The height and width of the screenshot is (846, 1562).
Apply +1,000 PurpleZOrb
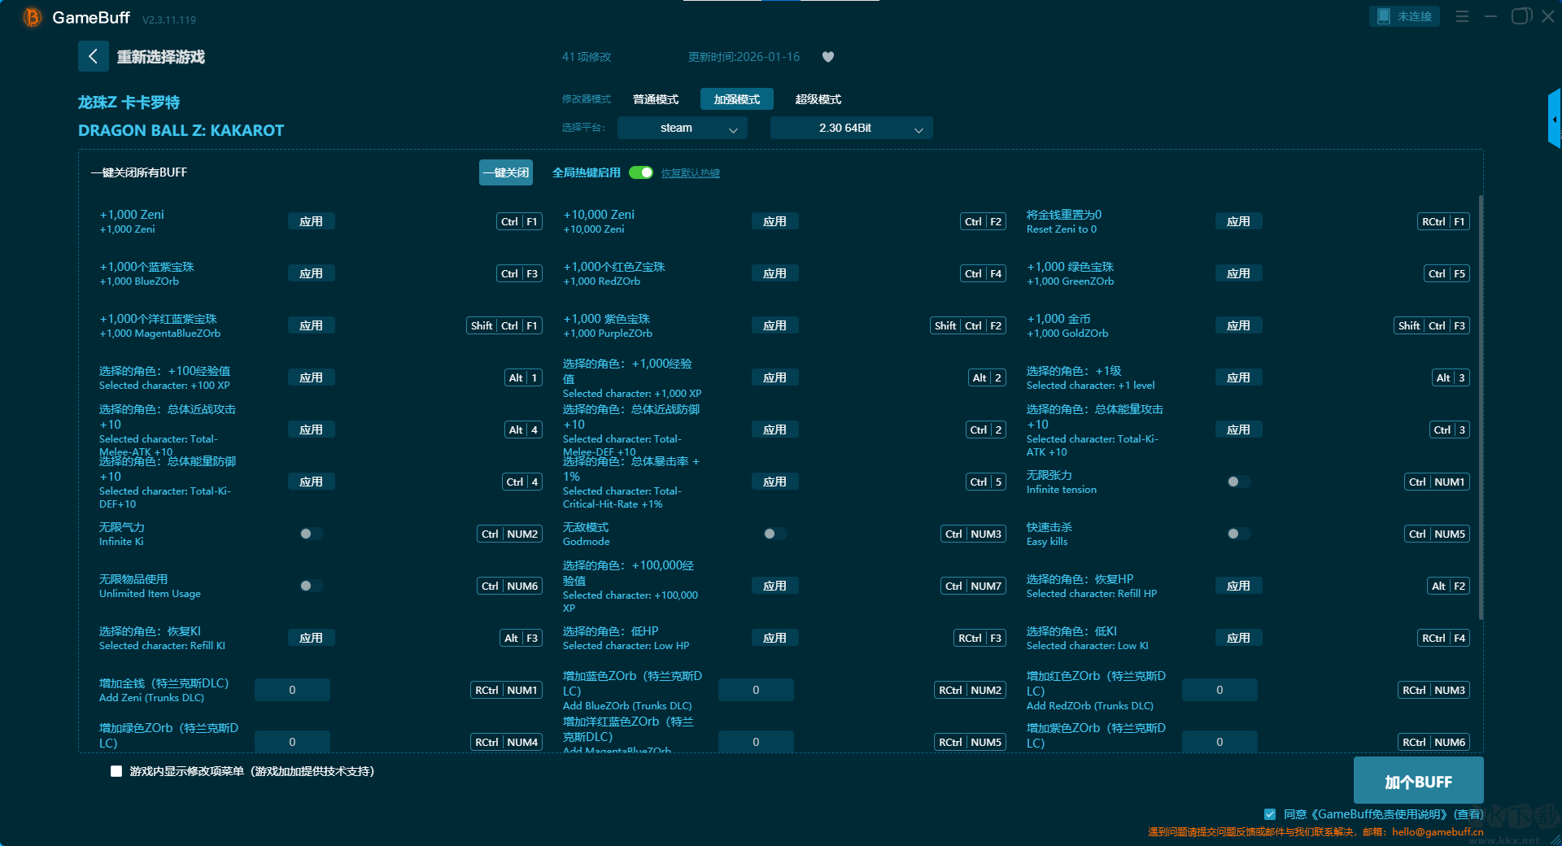pyautogui.click(x=774, y=325)
